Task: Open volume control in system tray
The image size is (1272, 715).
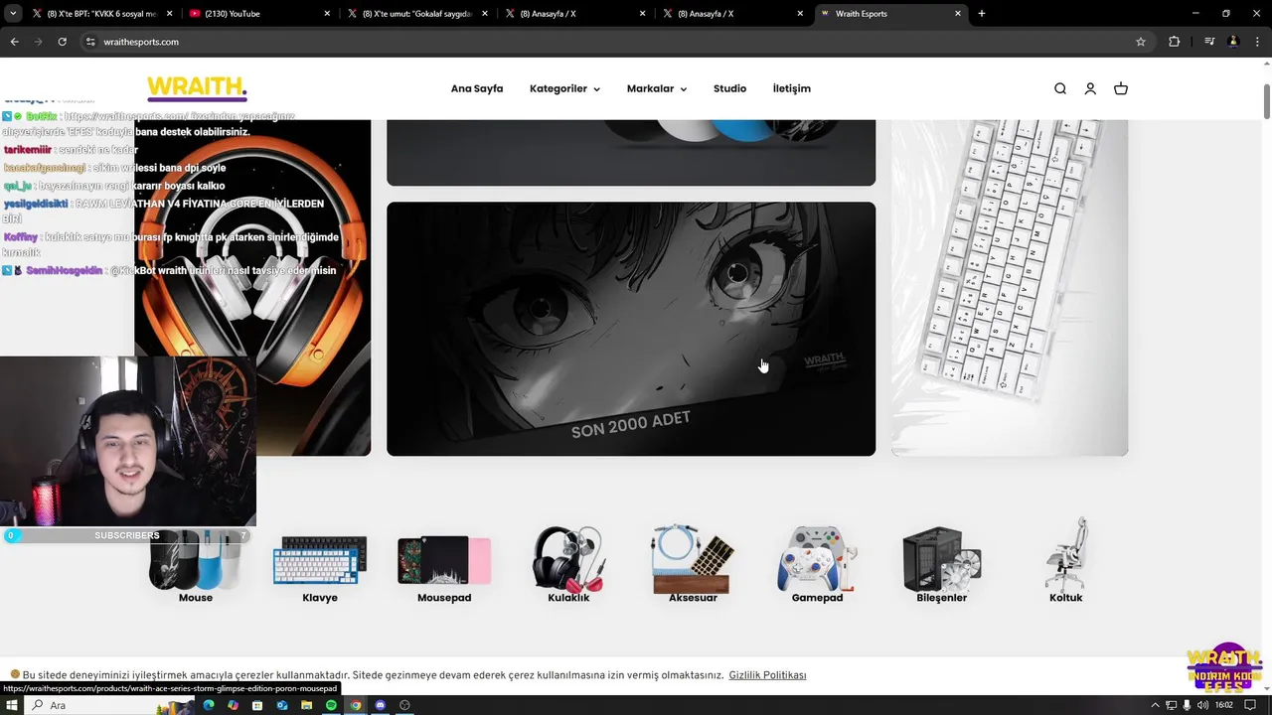Action: tap(1202, 705)
